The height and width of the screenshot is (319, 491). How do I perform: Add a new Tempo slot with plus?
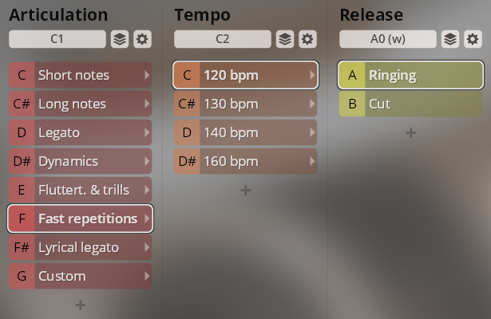246,190
